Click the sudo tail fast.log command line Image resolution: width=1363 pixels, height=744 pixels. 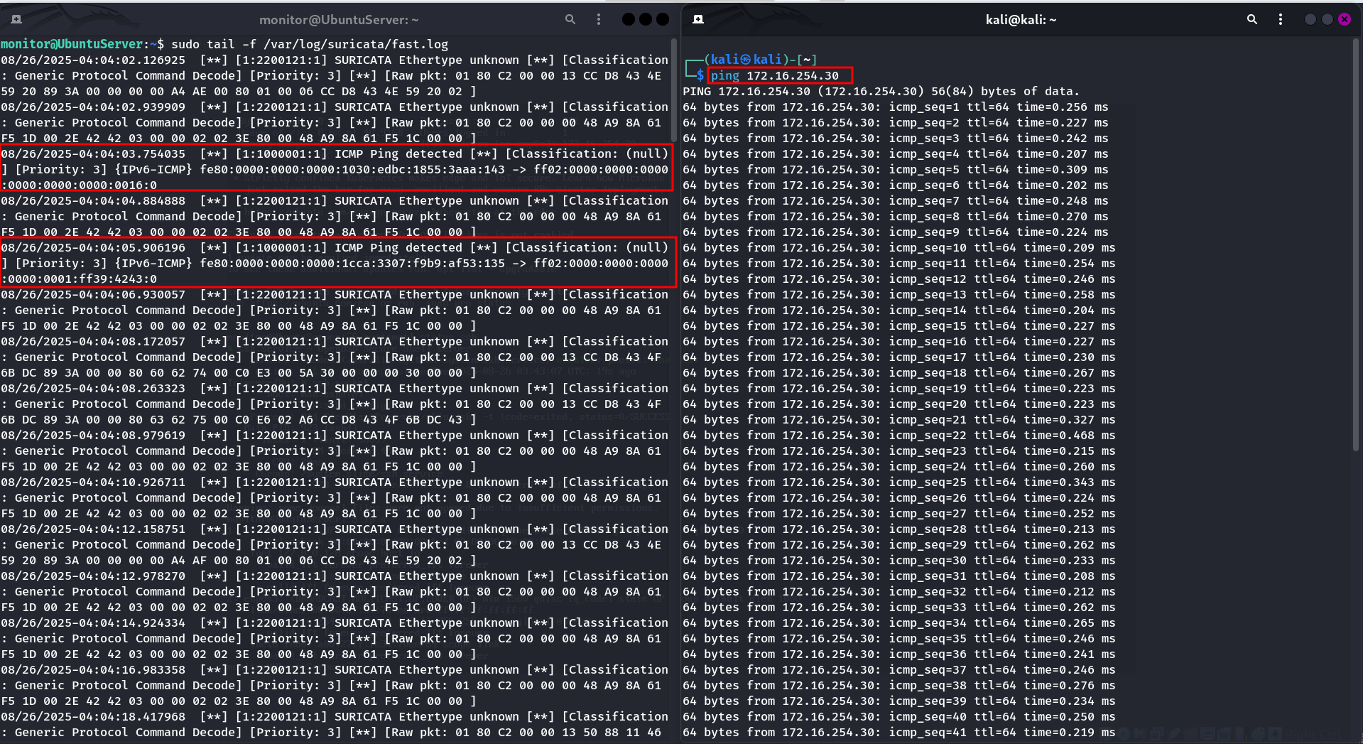[x=309, y=44]
